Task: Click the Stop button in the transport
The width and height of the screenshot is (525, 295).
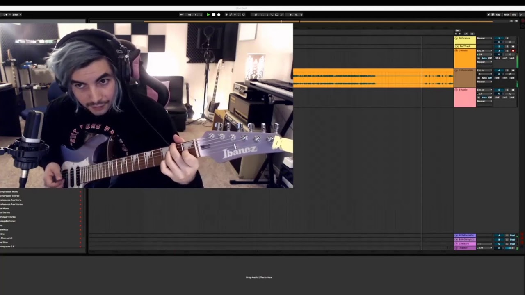Action: tap(213, 14)
